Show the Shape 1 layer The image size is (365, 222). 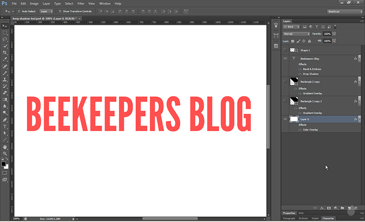pyautogui.click(x=285, y=50)
